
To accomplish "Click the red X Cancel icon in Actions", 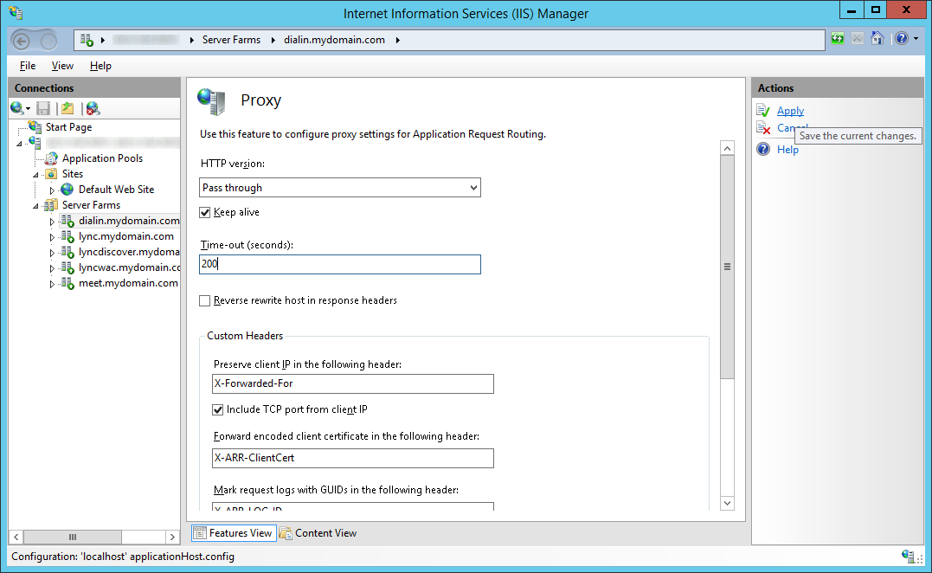I will point(763,128).
